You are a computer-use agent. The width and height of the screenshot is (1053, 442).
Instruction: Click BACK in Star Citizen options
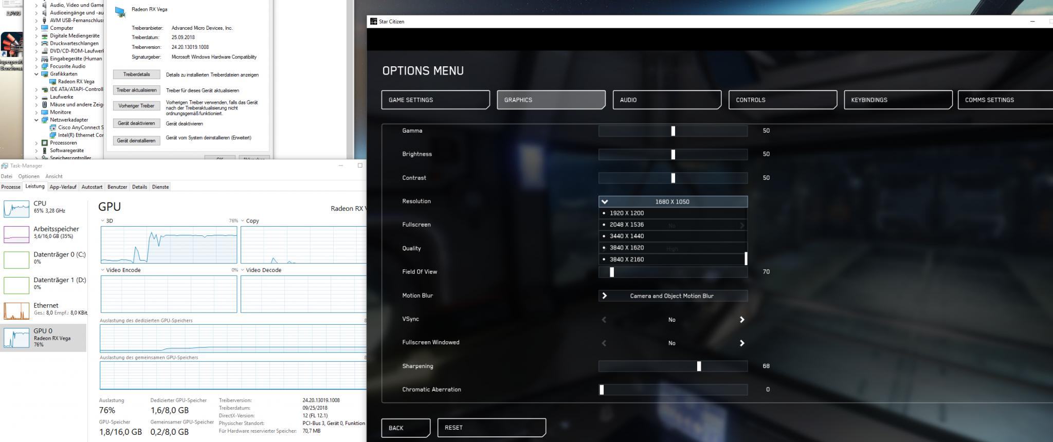(x=406, y=428)
